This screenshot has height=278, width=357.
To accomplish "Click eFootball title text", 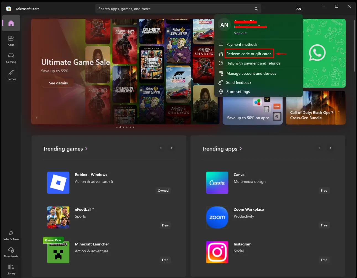I will pyautogui.click(x=85, y=209).
